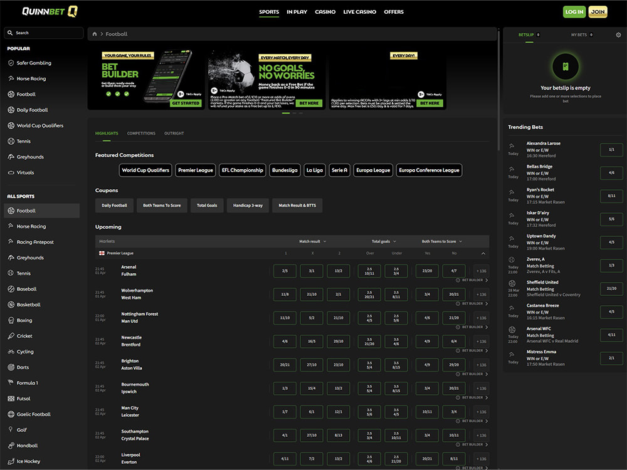627x470 pixels.
Task: Open Both Teams to Score dropdown
Action: (x=442, y=241)
